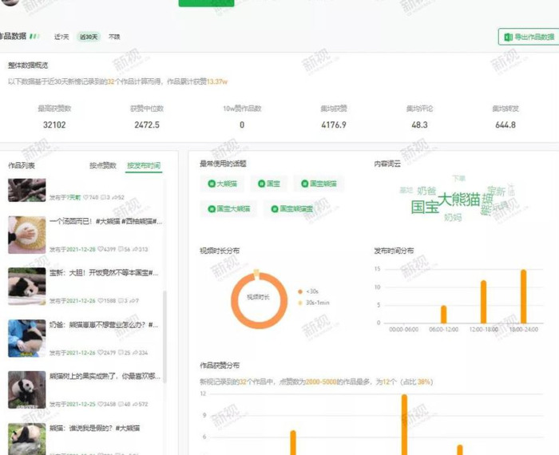
Task: Open the 国宝大熊猫 topic tag
Action: coord(229,209)
